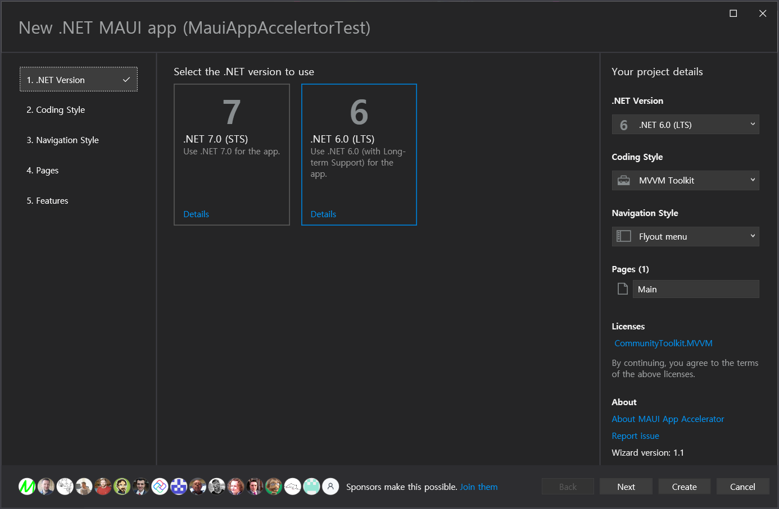The width and height of the screenshot is (779, 509).
Task: Go to step 4 Pages
Action: [79, 171]
